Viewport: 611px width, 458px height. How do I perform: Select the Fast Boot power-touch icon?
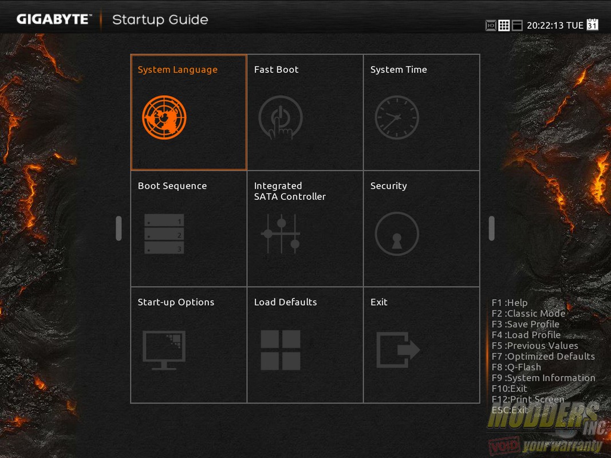(x=280, y=117)
